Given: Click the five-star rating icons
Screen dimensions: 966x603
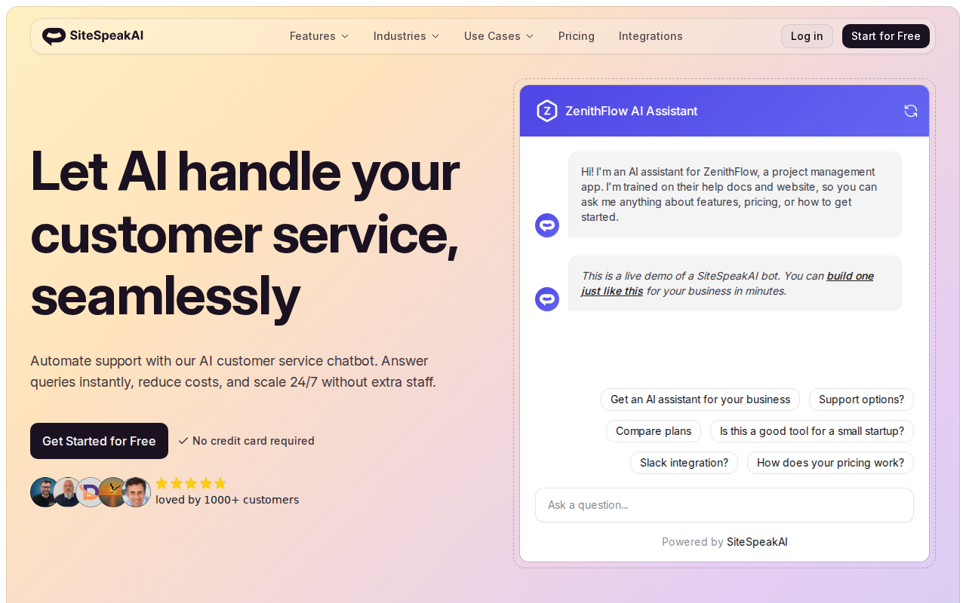Looking at the screenshot, I should tap(191, 483).
